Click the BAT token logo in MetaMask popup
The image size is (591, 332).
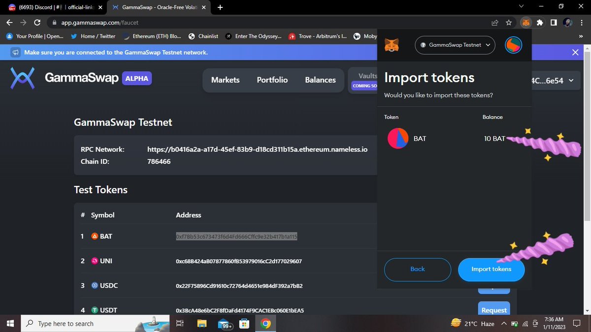tap(398, 138)
